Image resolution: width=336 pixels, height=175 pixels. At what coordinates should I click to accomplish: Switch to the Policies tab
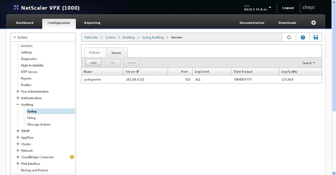click(x=94, y=53)
